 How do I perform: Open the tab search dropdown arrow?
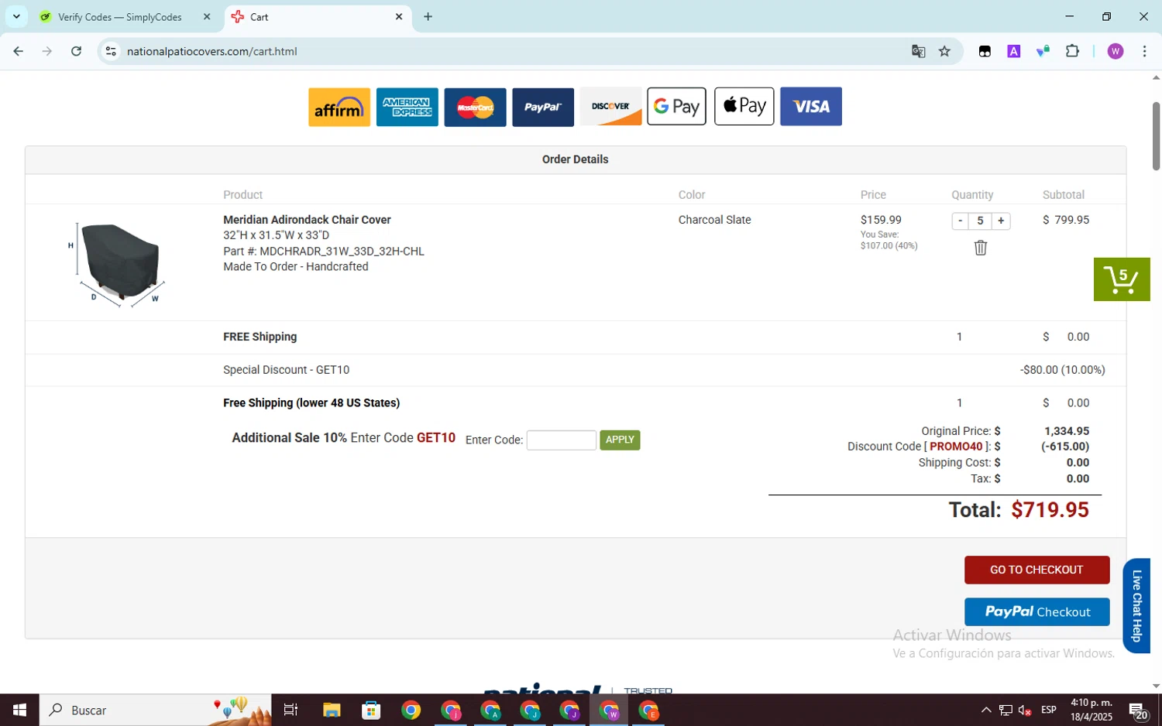16,16
